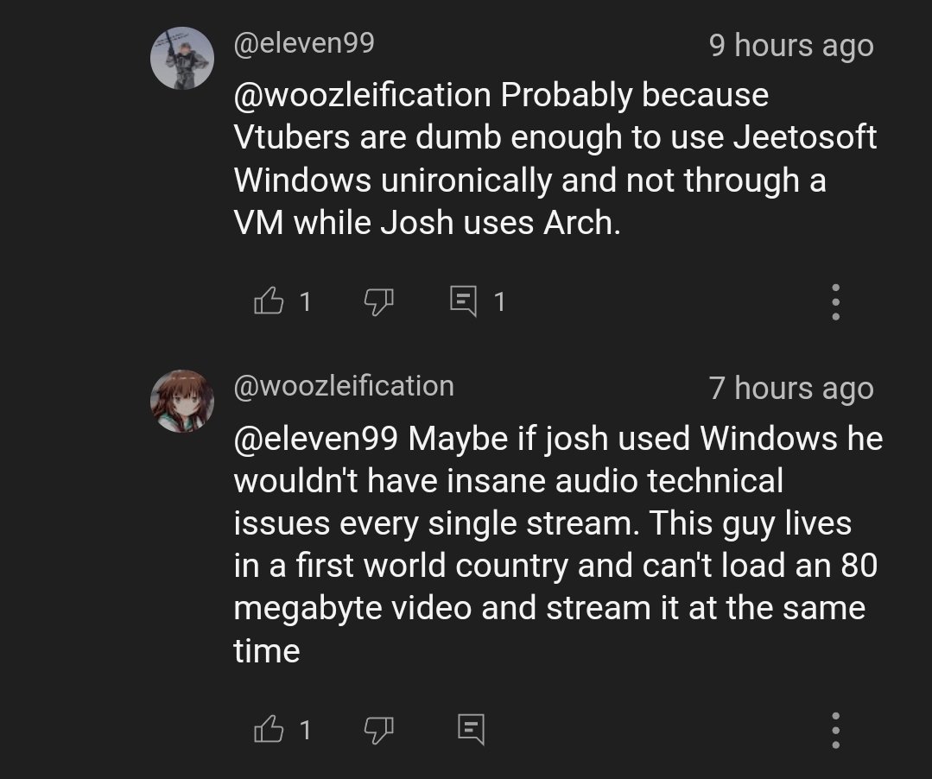Like the comment by @woozleification
This screenshot has width=932, height=779.
[269, 731]
